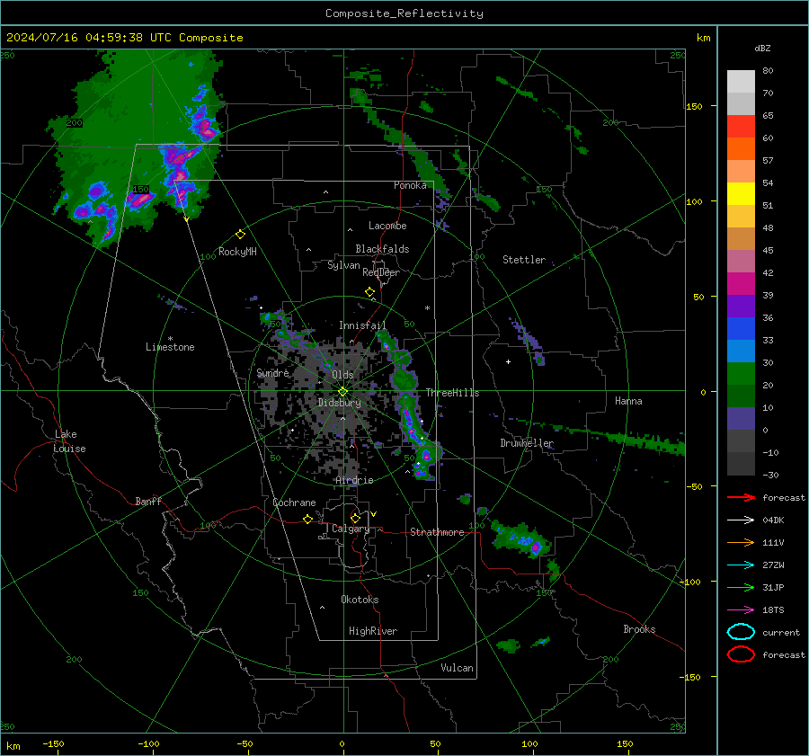The height and width of the screenshot is (756, 809).
Task: Click the Vulcan label
Action: [458, 668]
